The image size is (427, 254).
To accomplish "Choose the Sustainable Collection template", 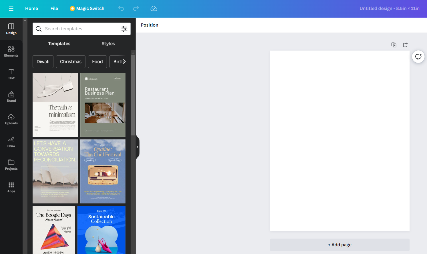I will (x=101, y=230).
